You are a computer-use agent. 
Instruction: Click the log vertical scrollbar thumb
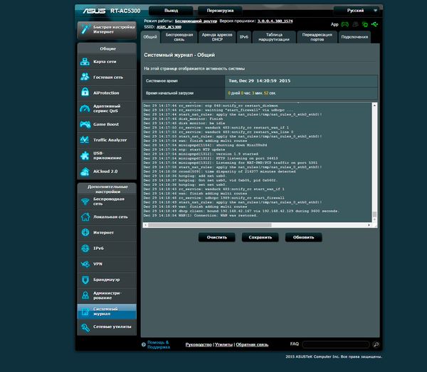375,214
